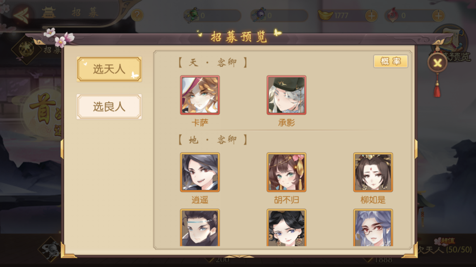Tap the purple pendant currency icon

click(259, 15)
